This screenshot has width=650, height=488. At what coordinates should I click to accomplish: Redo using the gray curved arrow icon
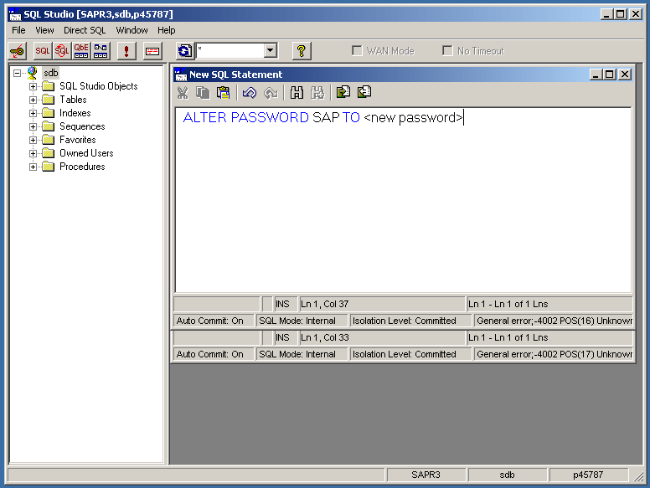[x=271, y=92]
